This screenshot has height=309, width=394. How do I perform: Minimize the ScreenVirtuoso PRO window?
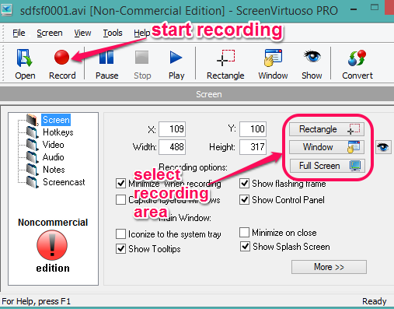tap(354, 9)
